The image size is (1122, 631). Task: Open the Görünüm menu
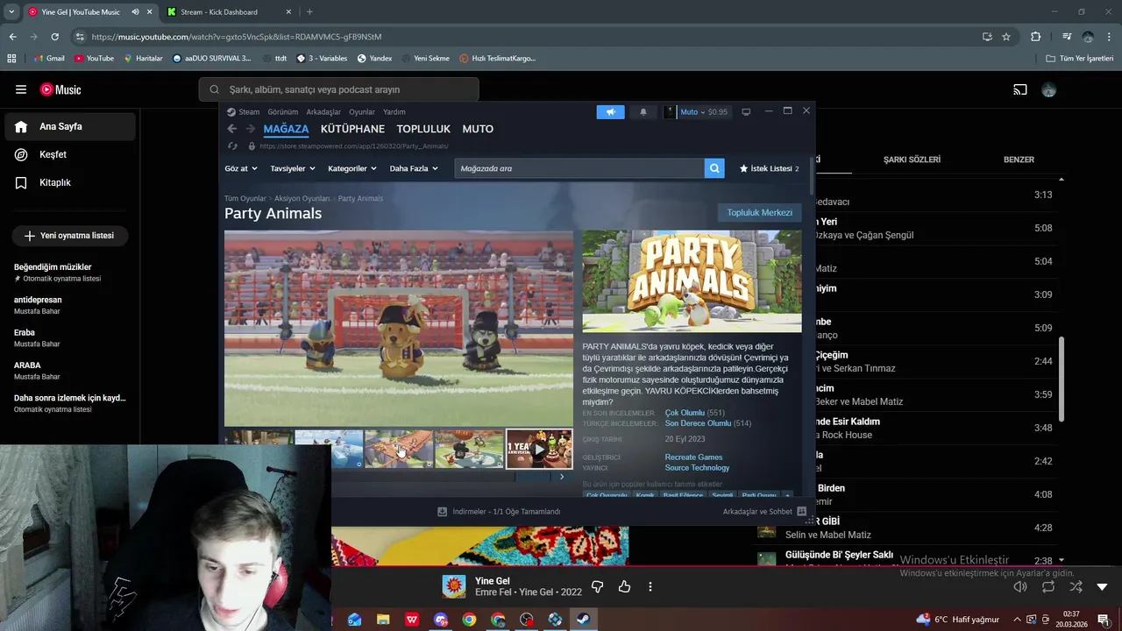tap(282, 112)
